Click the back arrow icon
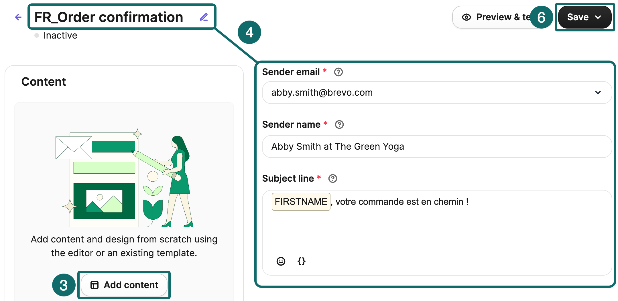Viewport: 618px width, 301px height. [18, 17]
